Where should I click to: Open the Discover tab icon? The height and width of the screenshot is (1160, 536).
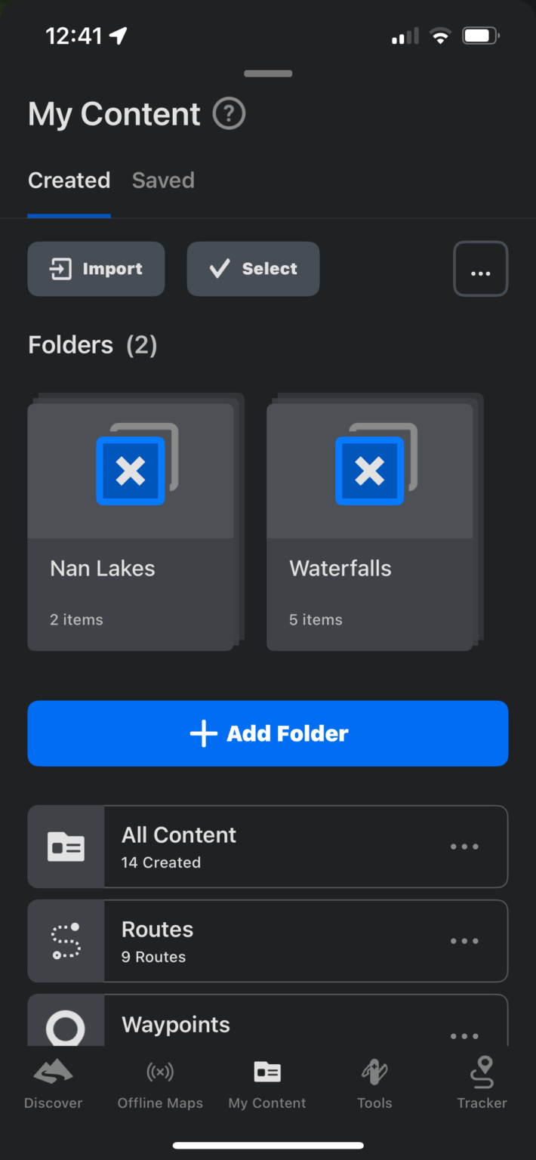click(x=53, y=1072)
